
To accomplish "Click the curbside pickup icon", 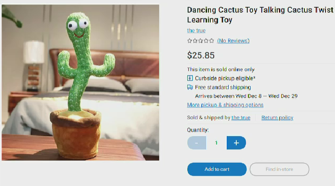I will coord(190,78).
